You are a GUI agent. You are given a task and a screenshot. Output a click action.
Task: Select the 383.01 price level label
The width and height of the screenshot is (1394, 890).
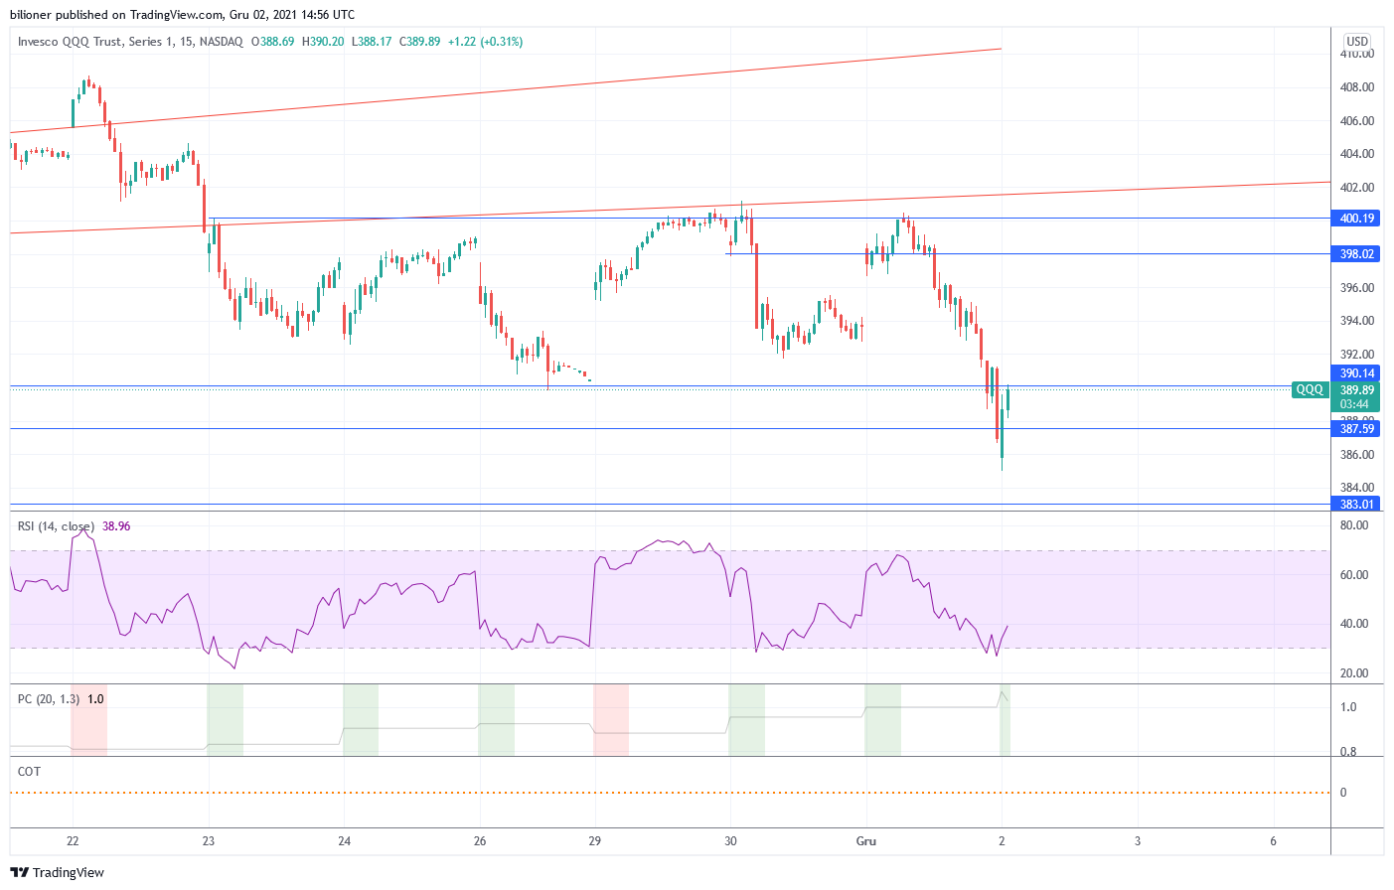(1356, 505)
